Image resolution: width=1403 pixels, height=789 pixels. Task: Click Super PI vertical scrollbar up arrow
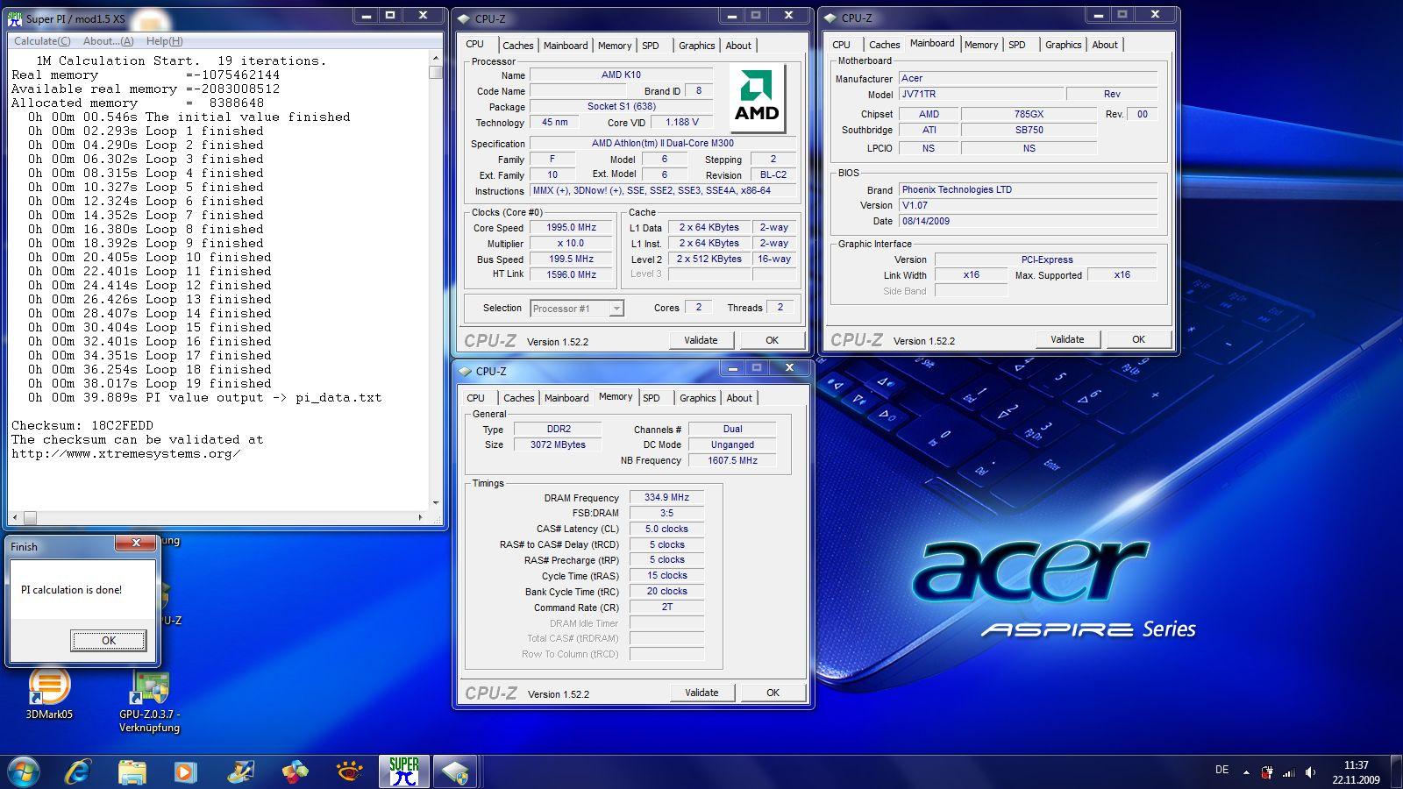[436, 58]
